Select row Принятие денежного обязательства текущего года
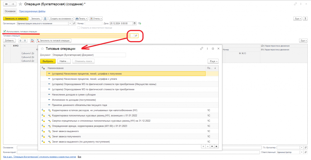Image resolution: width=311 pixels, height=160 pixels. click(x=129, y=105)
